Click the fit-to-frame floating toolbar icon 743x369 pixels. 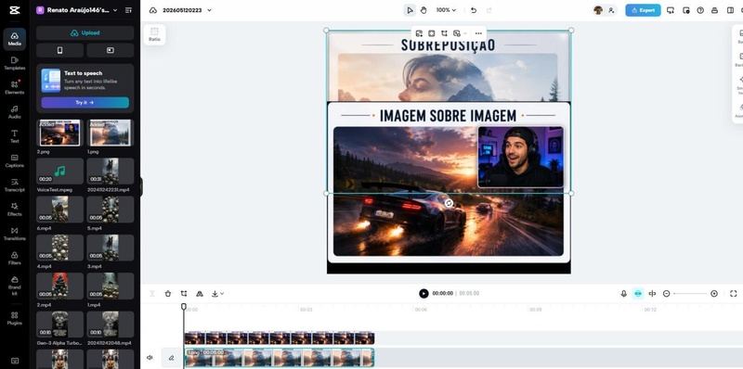click(x=431, y=33)
